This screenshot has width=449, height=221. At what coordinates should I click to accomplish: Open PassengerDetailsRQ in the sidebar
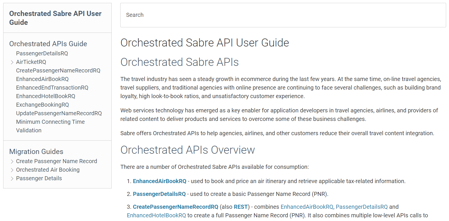[x=42, y=53]
